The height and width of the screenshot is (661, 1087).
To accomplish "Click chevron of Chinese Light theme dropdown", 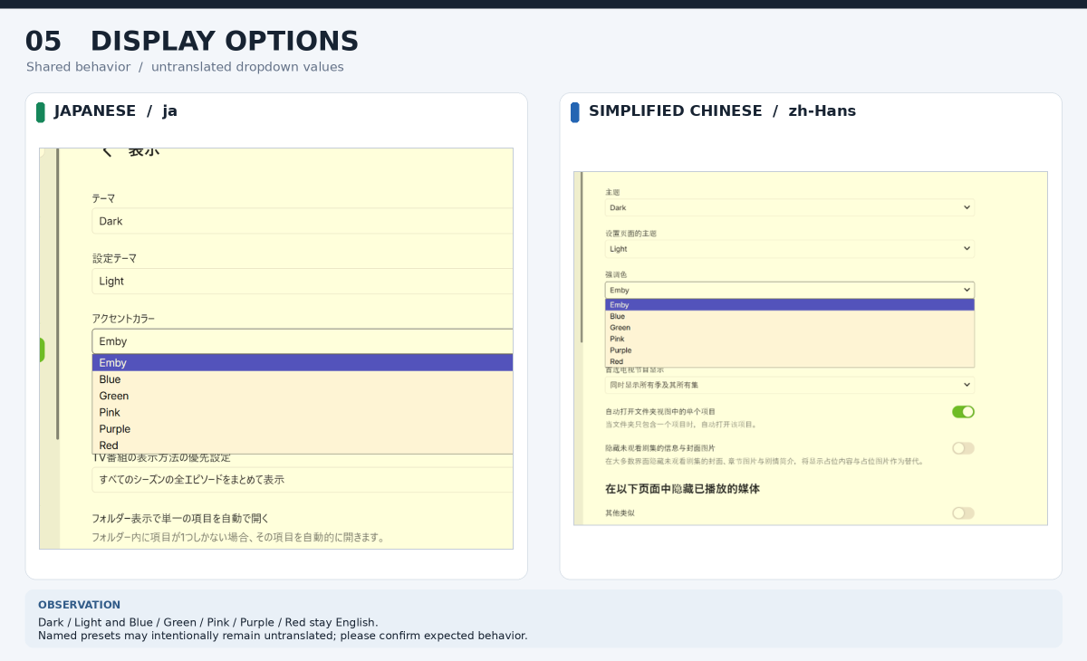I will coord(967,248).
